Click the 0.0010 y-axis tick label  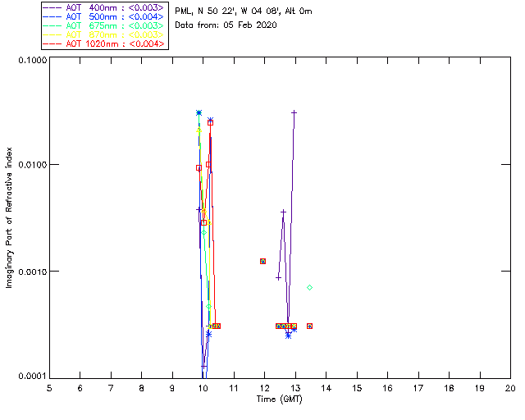[32, 272]
